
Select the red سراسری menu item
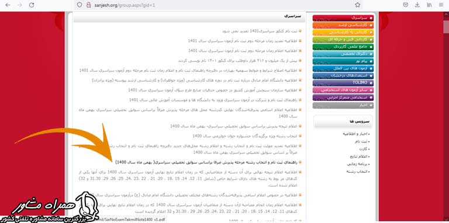tap(343, 18)
